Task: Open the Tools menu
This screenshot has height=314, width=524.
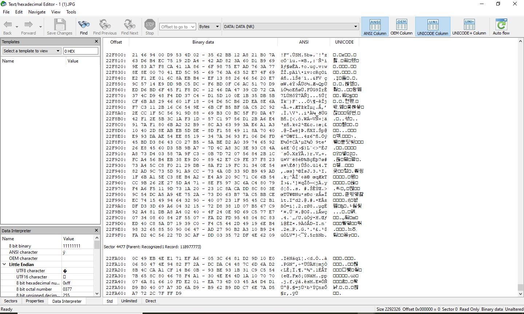Action: point(71,12)
